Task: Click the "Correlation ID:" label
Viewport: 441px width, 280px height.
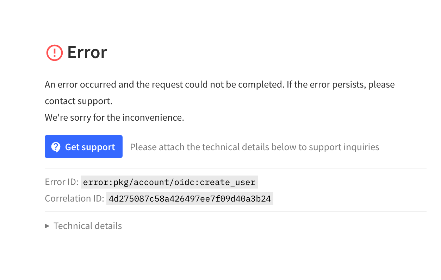Action: tap(74, 198)
